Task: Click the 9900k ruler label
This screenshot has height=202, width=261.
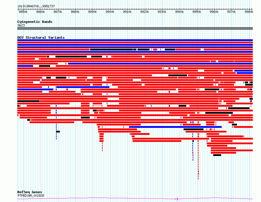Action: pyautogui.click(x=110, y=12)
